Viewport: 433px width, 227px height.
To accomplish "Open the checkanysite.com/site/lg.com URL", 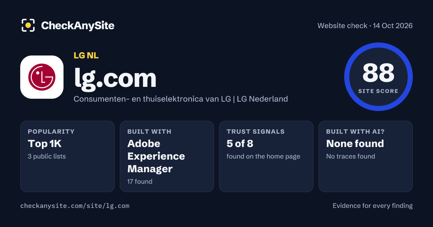I will pyautogui.click(x=75, y=206).
